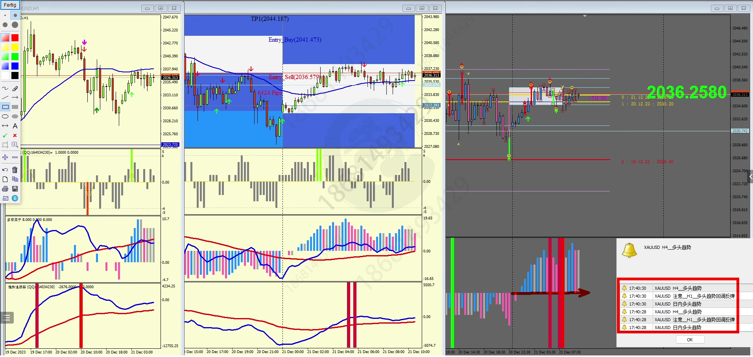Select the smallest pen thickness dot
Screen dimensions: 753x357
coord(5,15)
